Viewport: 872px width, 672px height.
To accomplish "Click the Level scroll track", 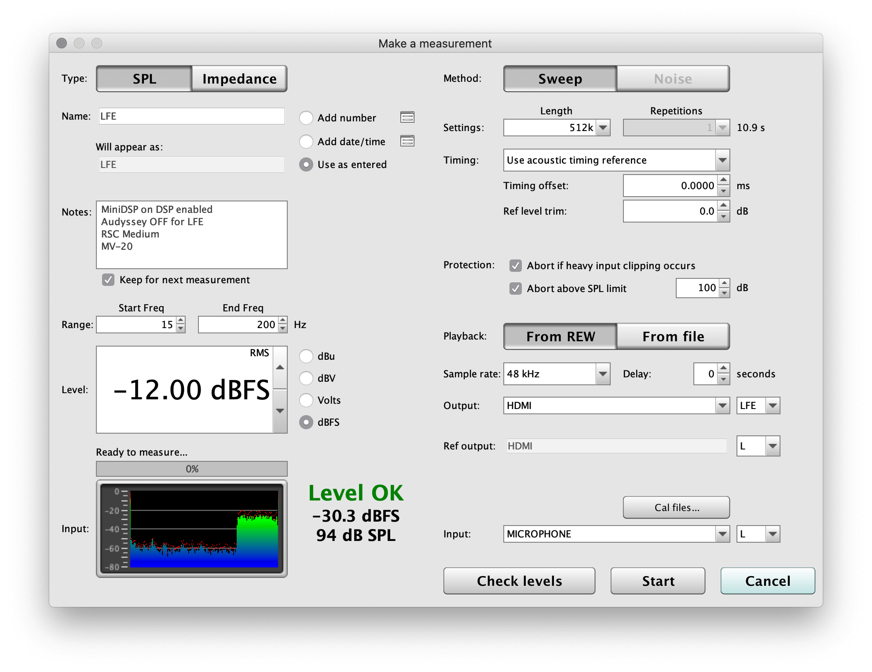I will click(280, 390).
